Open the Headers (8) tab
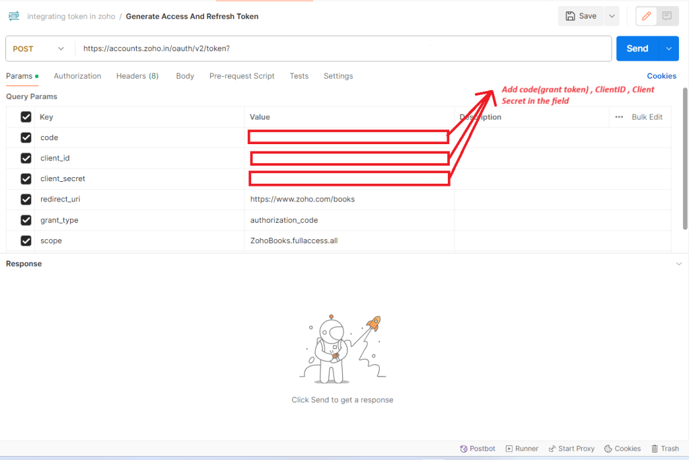 coord(137,76)
